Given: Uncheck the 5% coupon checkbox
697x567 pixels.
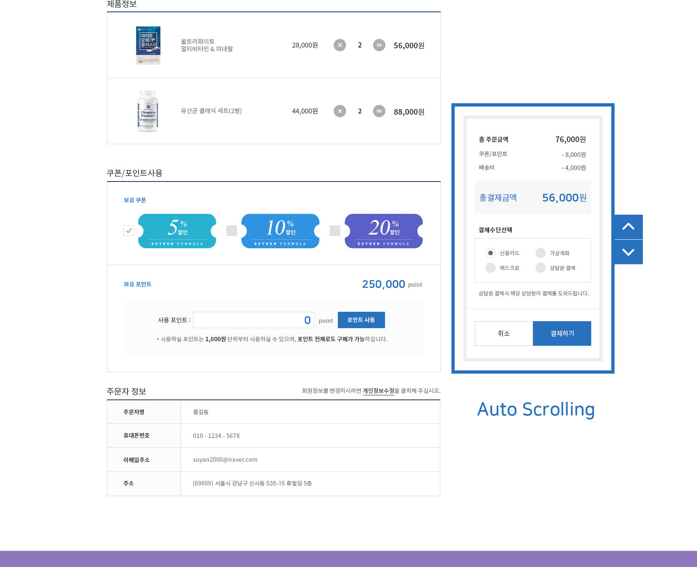Looking at the screenshot, I should [129, 231].
